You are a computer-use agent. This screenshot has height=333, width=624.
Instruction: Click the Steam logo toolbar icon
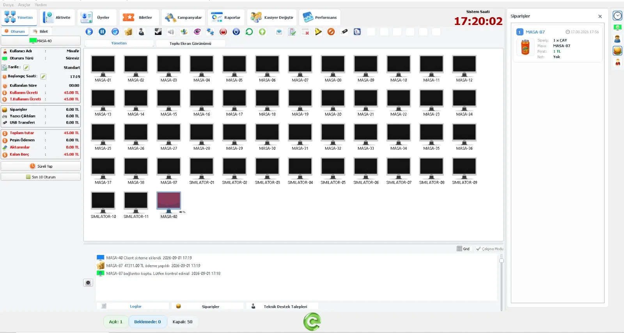tap(158, 32)
